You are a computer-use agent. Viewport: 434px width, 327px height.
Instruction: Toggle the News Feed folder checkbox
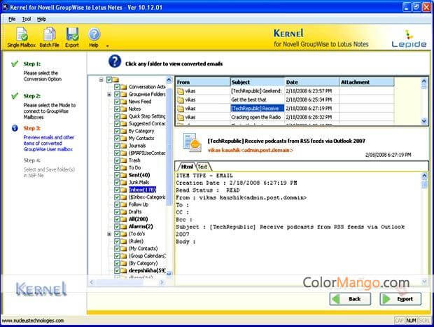[117, 102]
